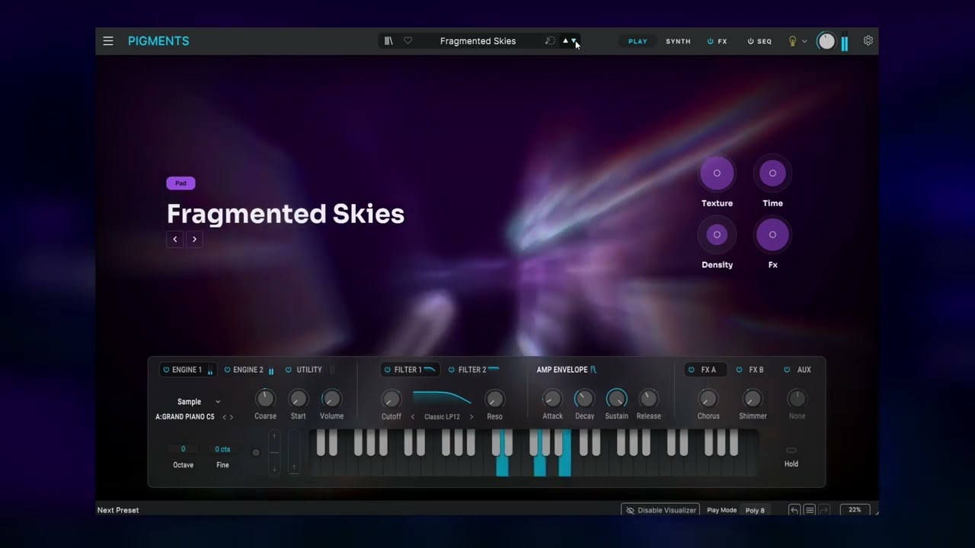Click the small settings icon beside Fine
This screenshot has height=548, width=975.
(x=256, y=452)
